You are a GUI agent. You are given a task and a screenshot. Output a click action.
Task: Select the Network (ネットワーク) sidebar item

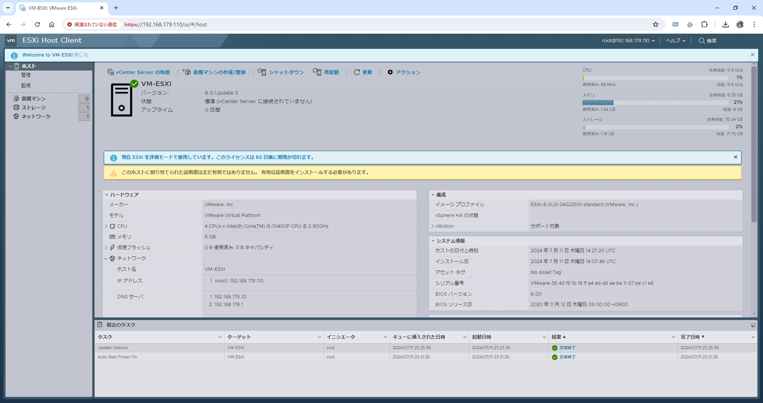[x=36, y=116]
